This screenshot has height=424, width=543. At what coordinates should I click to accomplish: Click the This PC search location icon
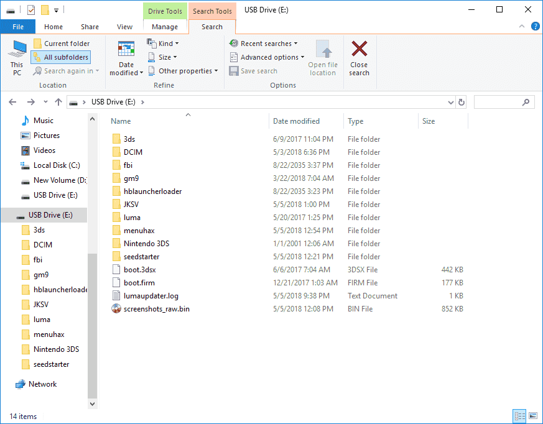pyautogui.click(x=17, y=58)
